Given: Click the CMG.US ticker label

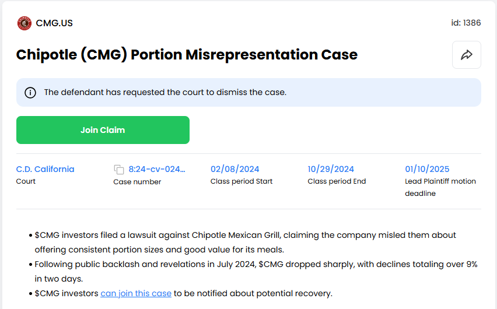Looking at the screenshot, I should pos(54,23).
